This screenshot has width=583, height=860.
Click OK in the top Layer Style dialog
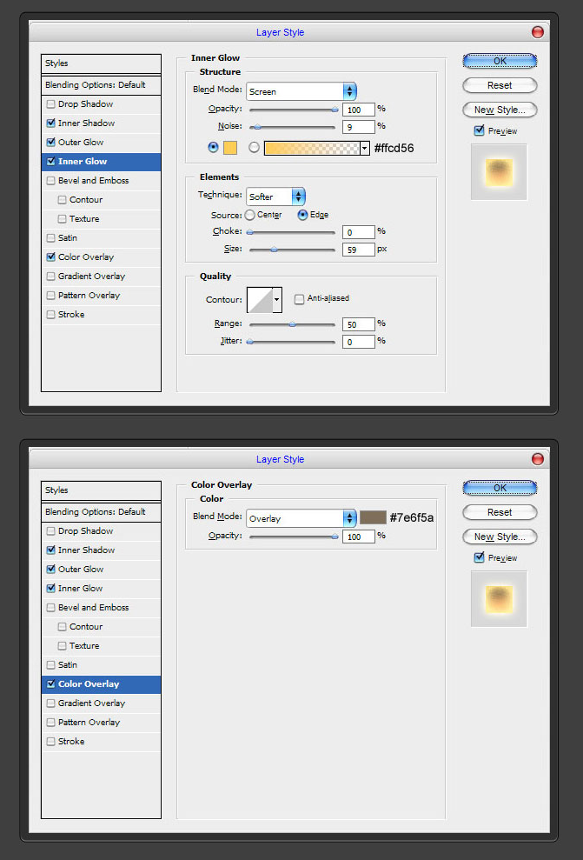click(x=500, y=61)
